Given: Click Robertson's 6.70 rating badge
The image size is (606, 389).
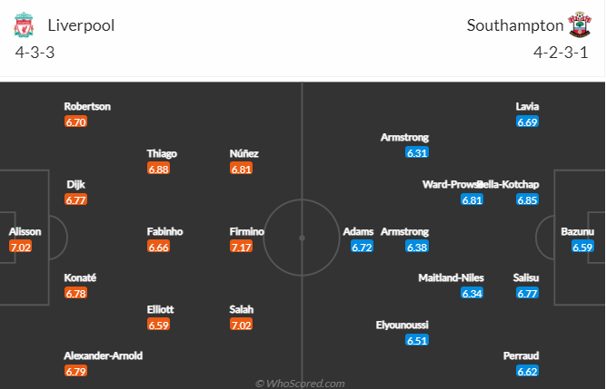Looking at the screenshot, I should [75, 122].
